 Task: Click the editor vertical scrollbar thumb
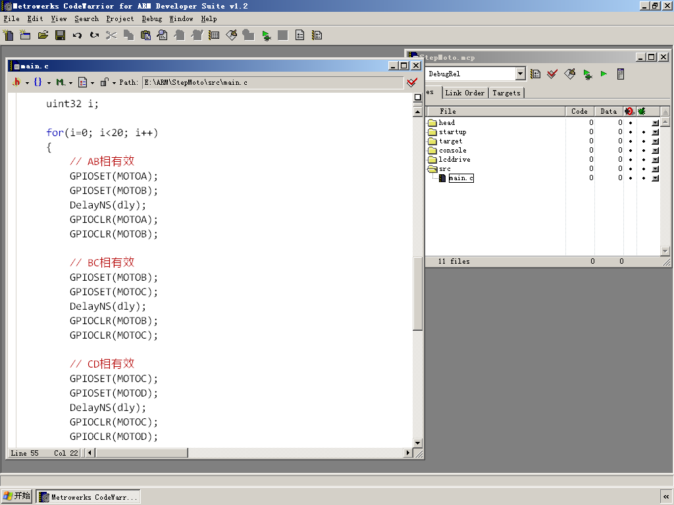coord(417,293)
